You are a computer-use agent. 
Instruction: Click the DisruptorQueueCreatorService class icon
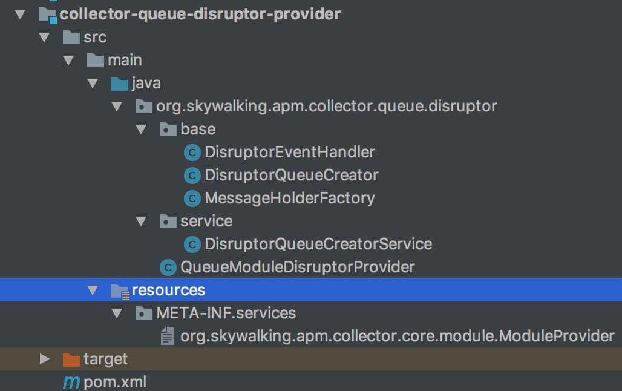tap(192, 245)
